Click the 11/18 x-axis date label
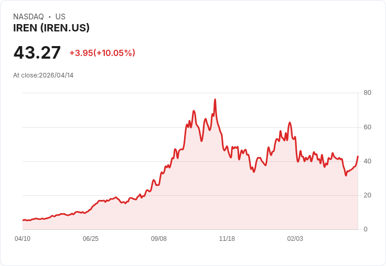The height and width of the screenshot is (266, 386). (x=227, y=239)
